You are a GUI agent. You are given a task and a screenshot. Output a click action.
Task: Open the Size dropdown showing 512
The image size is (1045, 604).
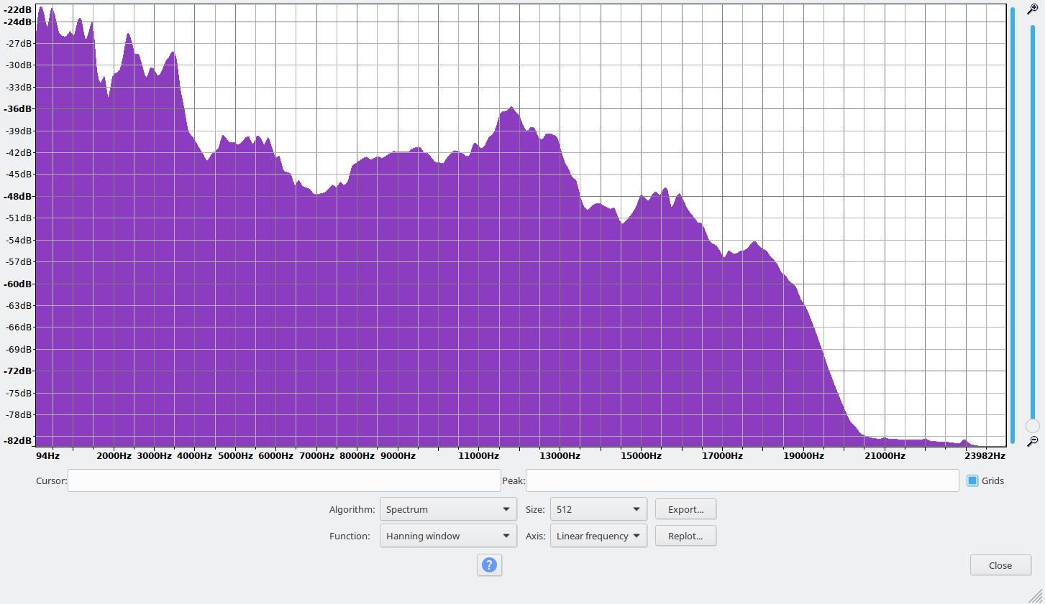click(598, 509)
